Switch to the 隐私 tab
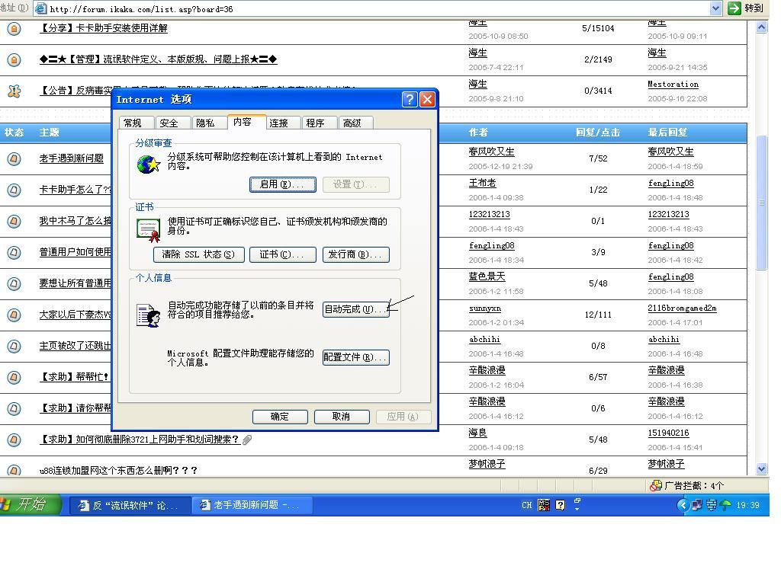Screen dimensions: 781x585 (x=209, y=123)
